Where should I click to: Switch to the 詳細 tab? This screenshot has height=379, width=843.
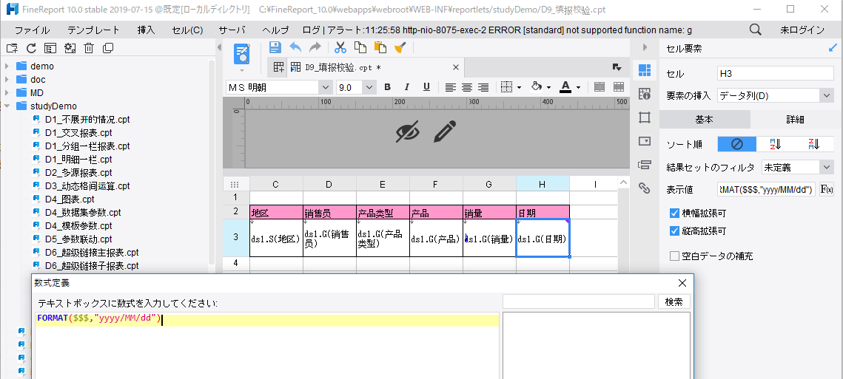pyautogui.click(x=795, y=120)
